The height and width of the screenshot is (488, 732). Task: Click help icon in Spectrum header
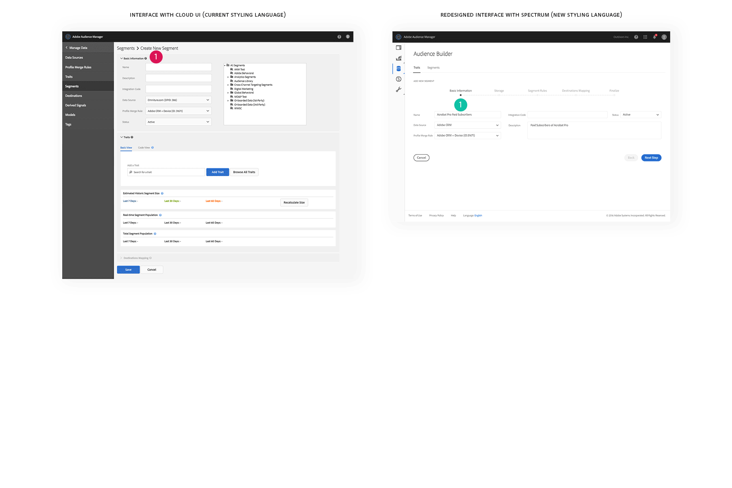tap(636, 37)
